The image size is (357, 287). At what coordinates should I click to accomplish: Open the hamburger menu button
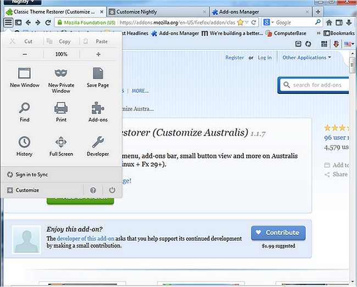point(8,22)
